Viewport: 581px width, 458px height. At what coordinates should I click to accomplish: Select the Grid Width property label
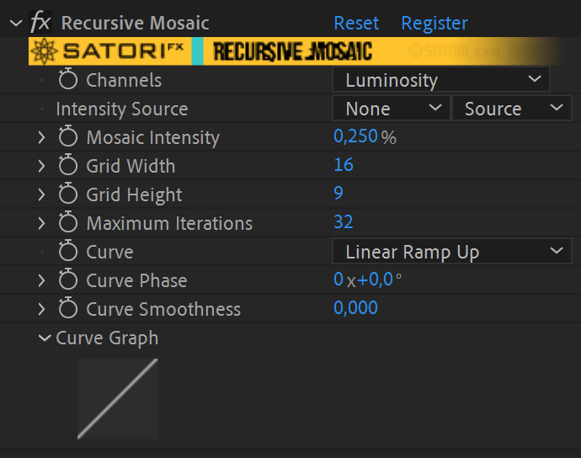(x=131, y=166)
